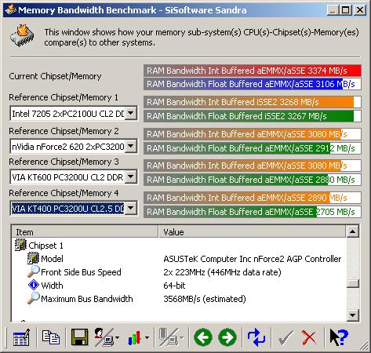This screenshot has height=353, width=371.
Task: Close the Memory Bandwidth Benchmark window
Action: coord(360,10)
